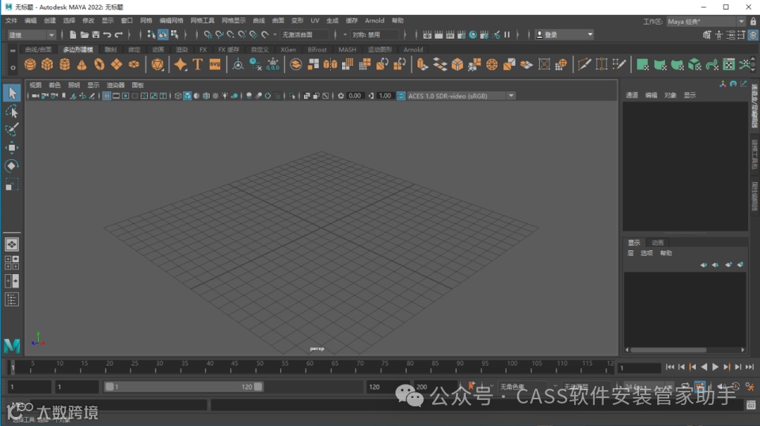Open the polygon Type text tool

coord(197,65)
